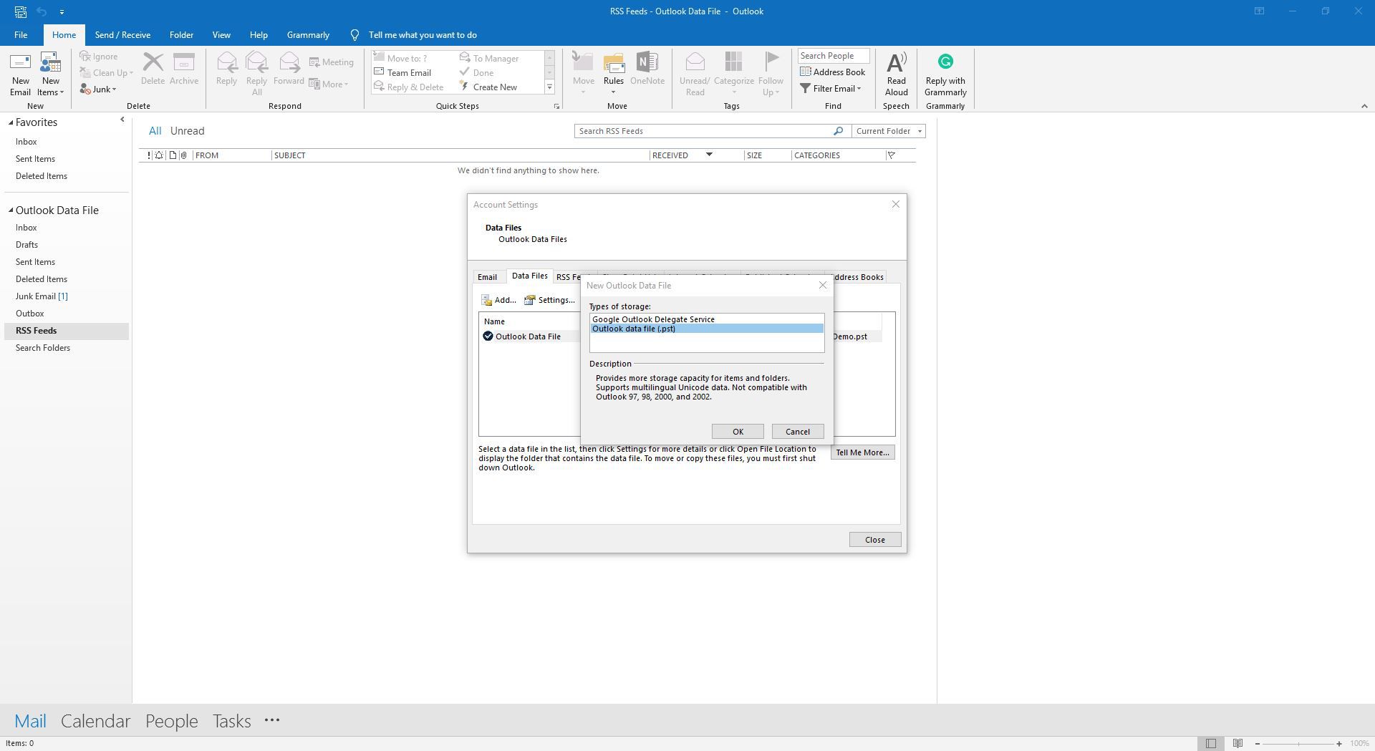Click the OneNote icon
The width and height of the screenshot is (1375, 751).
[647, 69]
